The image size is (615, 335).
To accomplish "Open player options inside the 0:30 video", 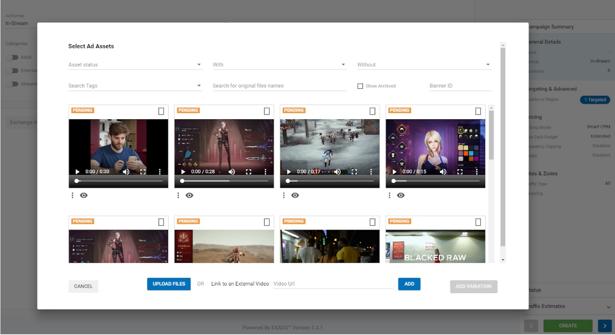I will tap(160, 172).
